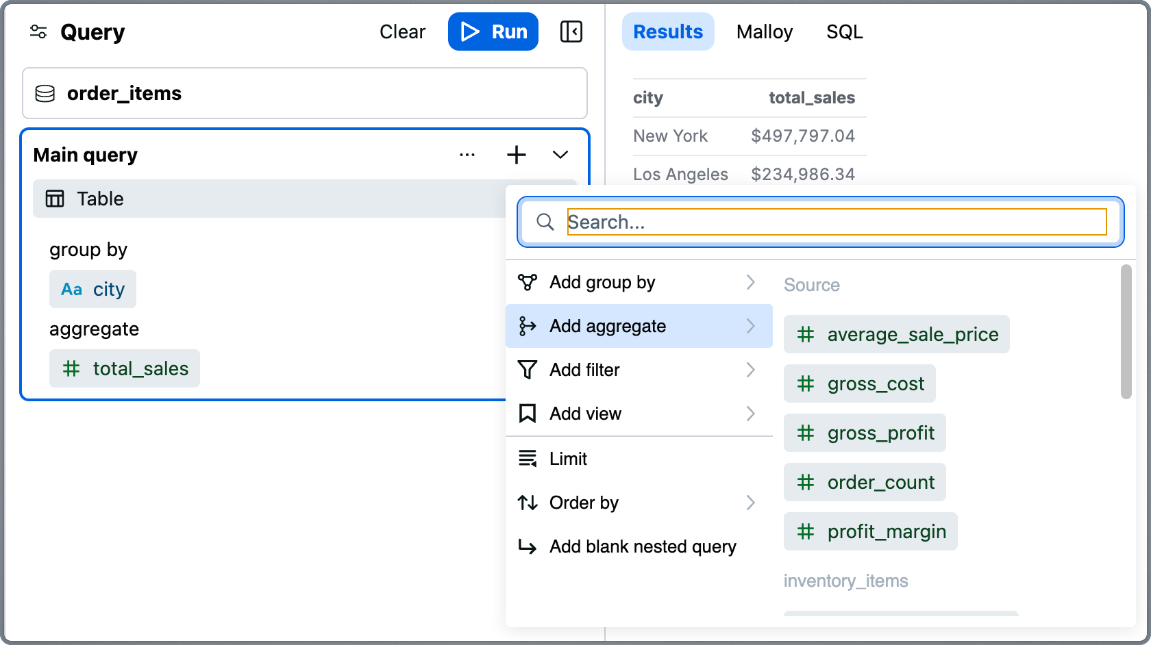This screenshot has width=1151, height=645.
Task: Click the number icon on the total_sales chip
Action: (x=71, y=368)
